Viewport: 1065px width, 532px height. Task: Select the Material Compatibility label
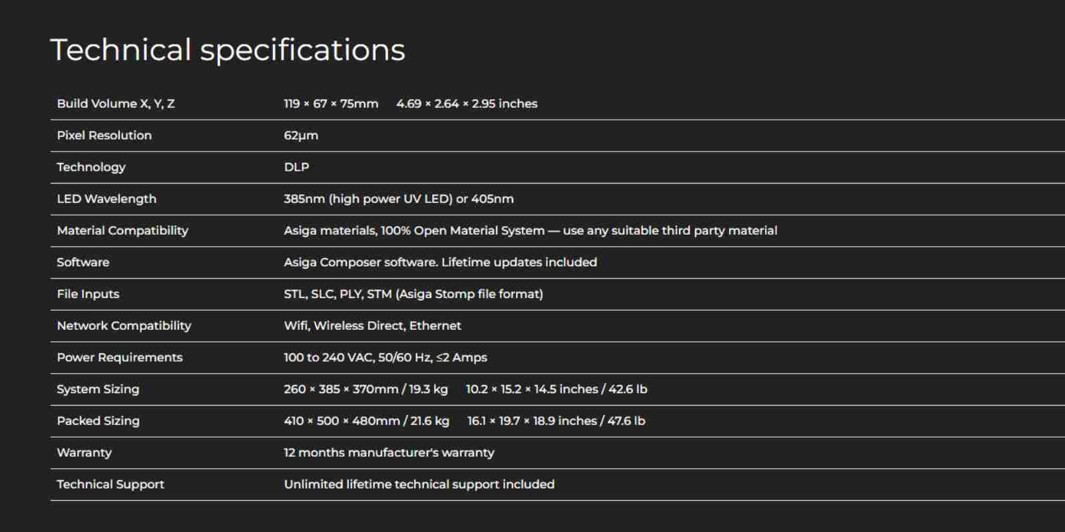pyautogui.click(x=122, y=231)
